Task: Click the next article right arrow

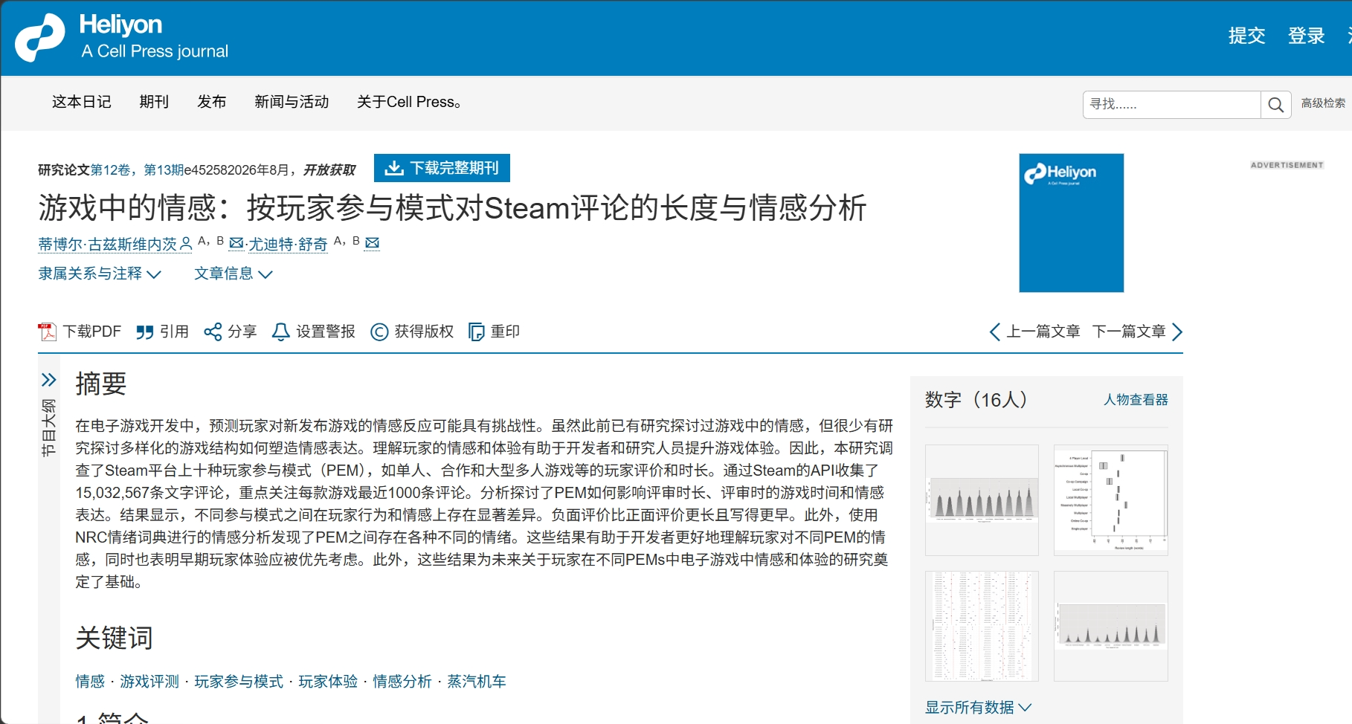Action: click(x=1176, y=332)
